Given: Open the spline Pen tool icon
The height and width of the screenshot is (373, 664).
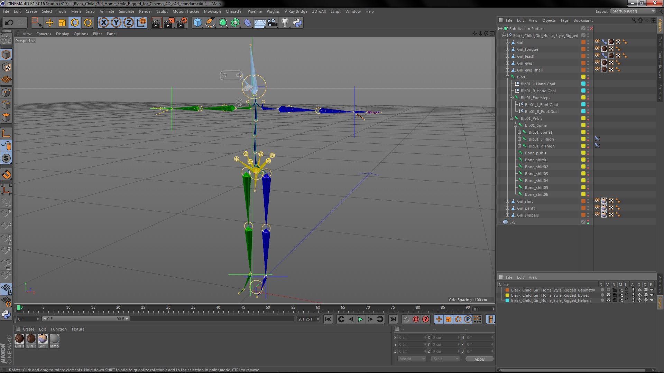Looking at the screenshot, I should (210, 23).
